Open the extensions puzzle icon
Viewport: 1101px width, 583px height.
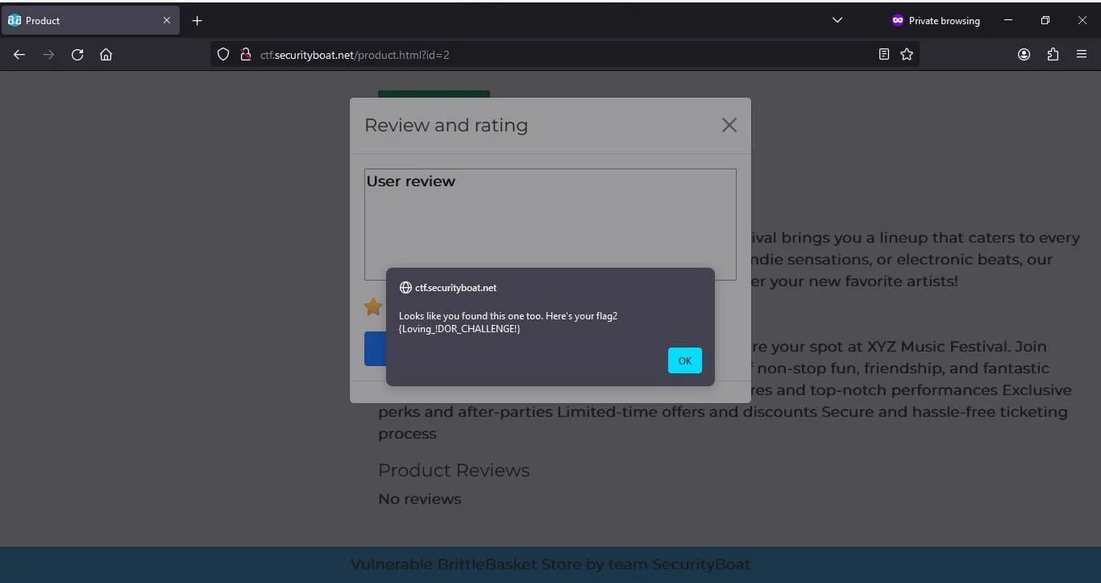click(x=1053, y=55)
